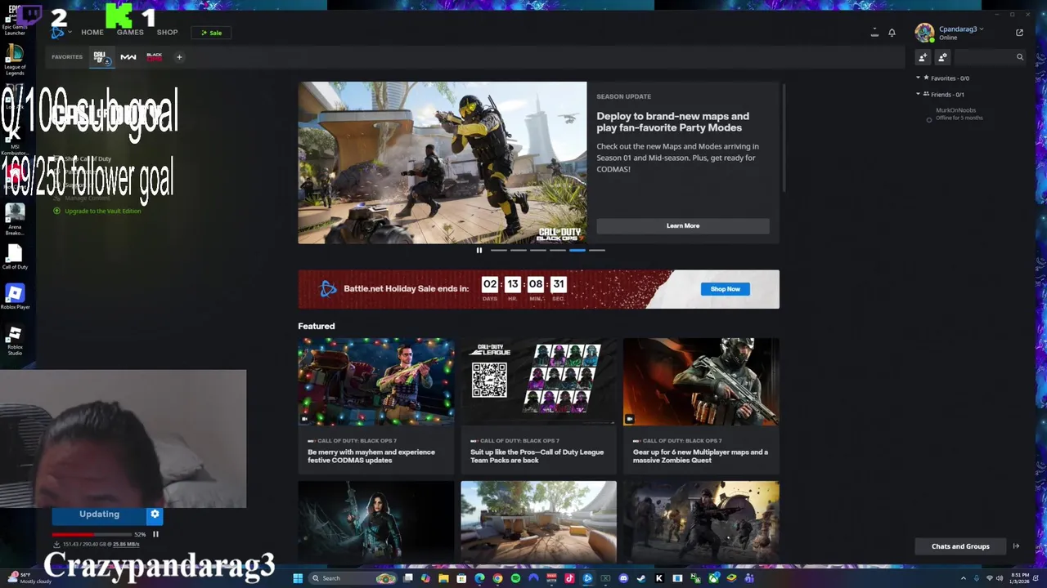
Task: Click Learn More on the season update
Action: click(683, 225)
